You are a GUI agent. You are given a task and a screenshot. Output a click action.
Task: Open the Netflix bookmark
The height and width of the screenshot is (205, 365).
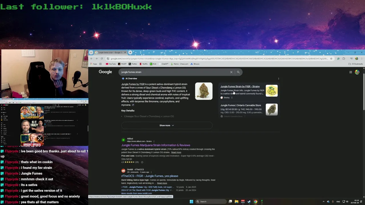coord(143,64)
